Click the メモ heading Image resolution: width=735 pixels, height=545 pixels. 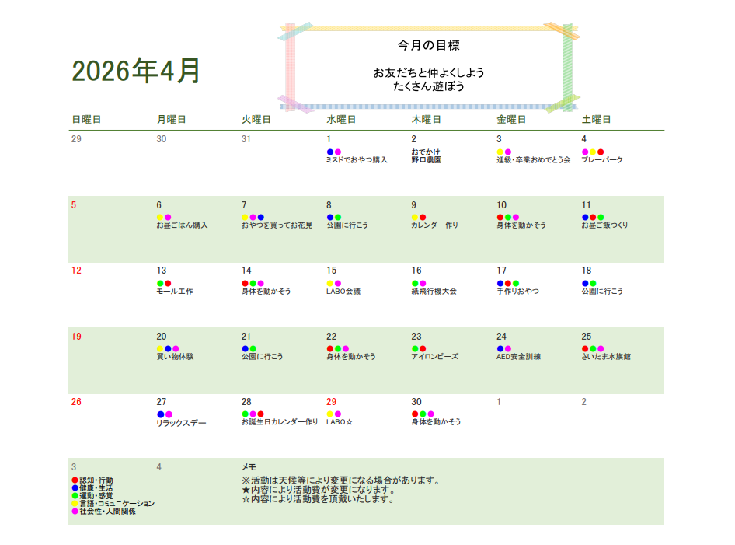249,467
